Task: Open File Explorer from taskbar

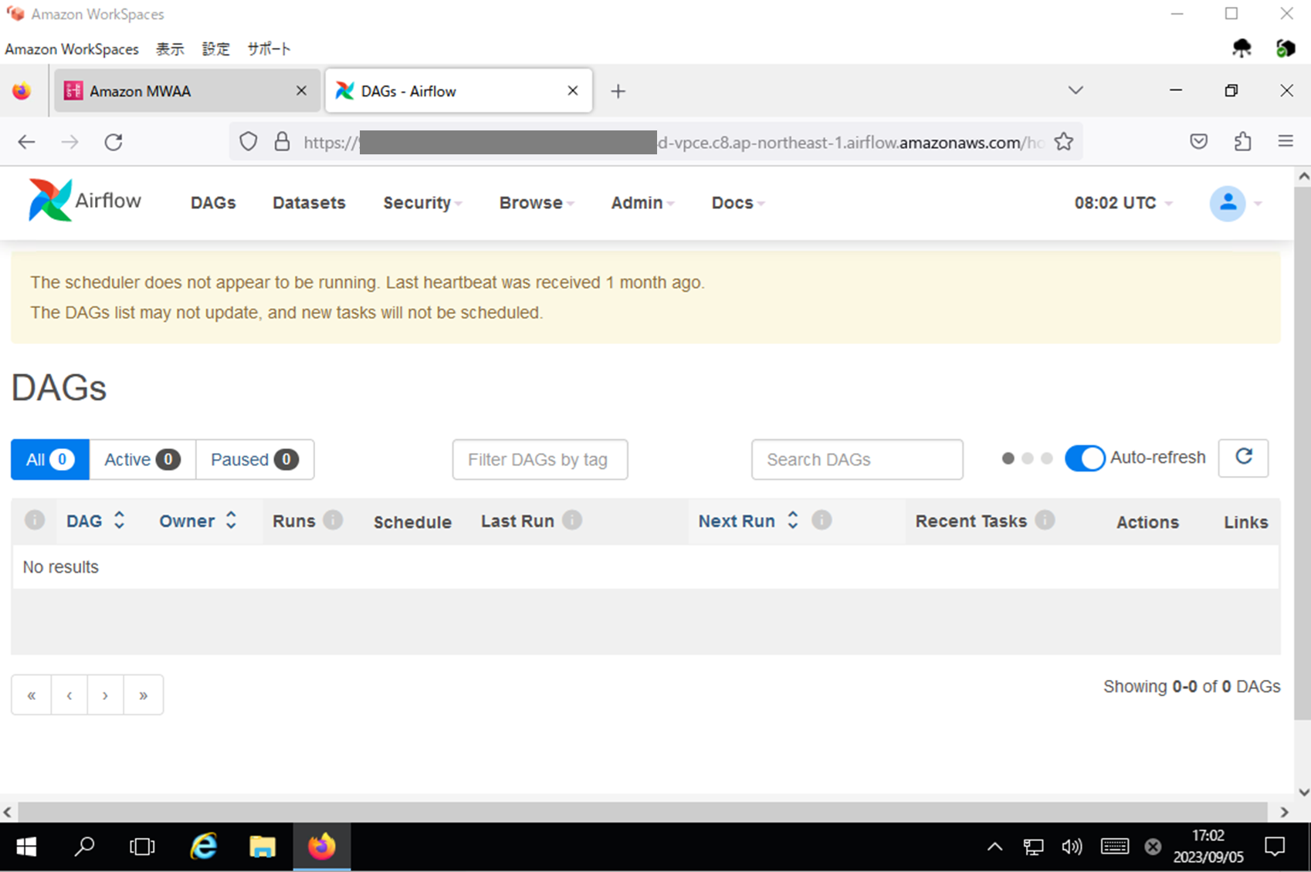Action: (x=263, y=847)
